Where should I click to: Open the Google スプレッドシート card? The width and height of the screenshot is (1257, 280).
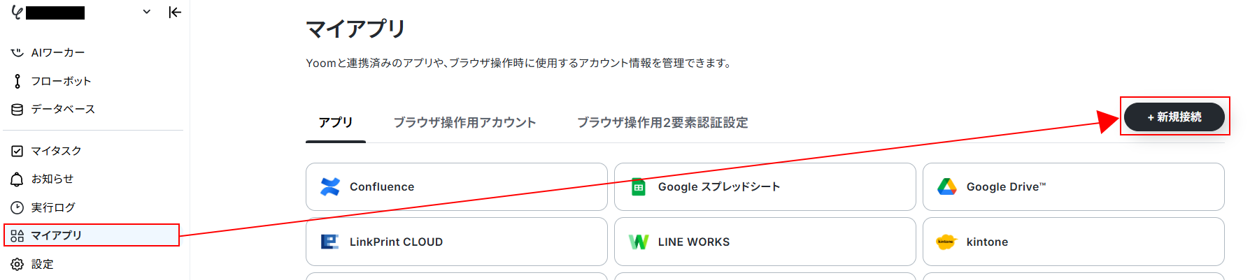(x=765, y=187)
